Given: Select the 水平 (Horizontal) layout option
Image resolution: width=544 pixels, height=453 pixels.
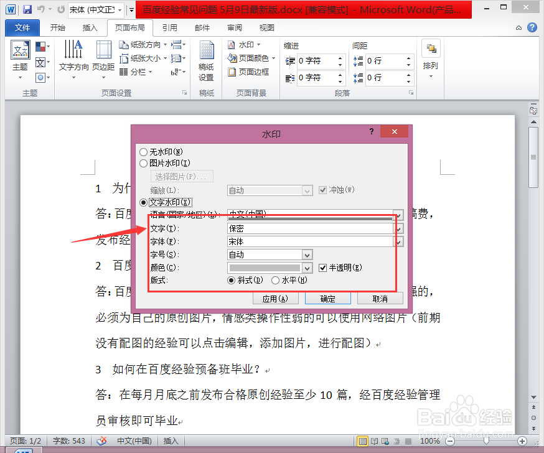Looking at the screenshot, I should (275, 280).
